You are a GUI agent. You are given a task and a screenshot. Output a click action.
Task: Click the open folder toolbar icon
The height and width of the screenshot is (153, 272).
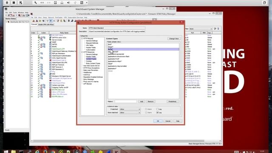(x=40, y=21)
